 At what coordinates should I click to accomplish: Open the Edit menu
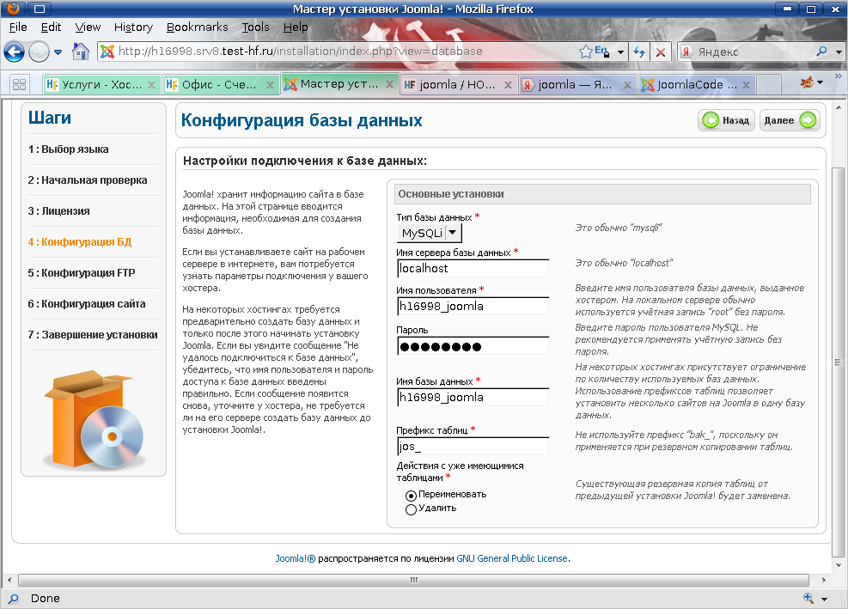51,27
